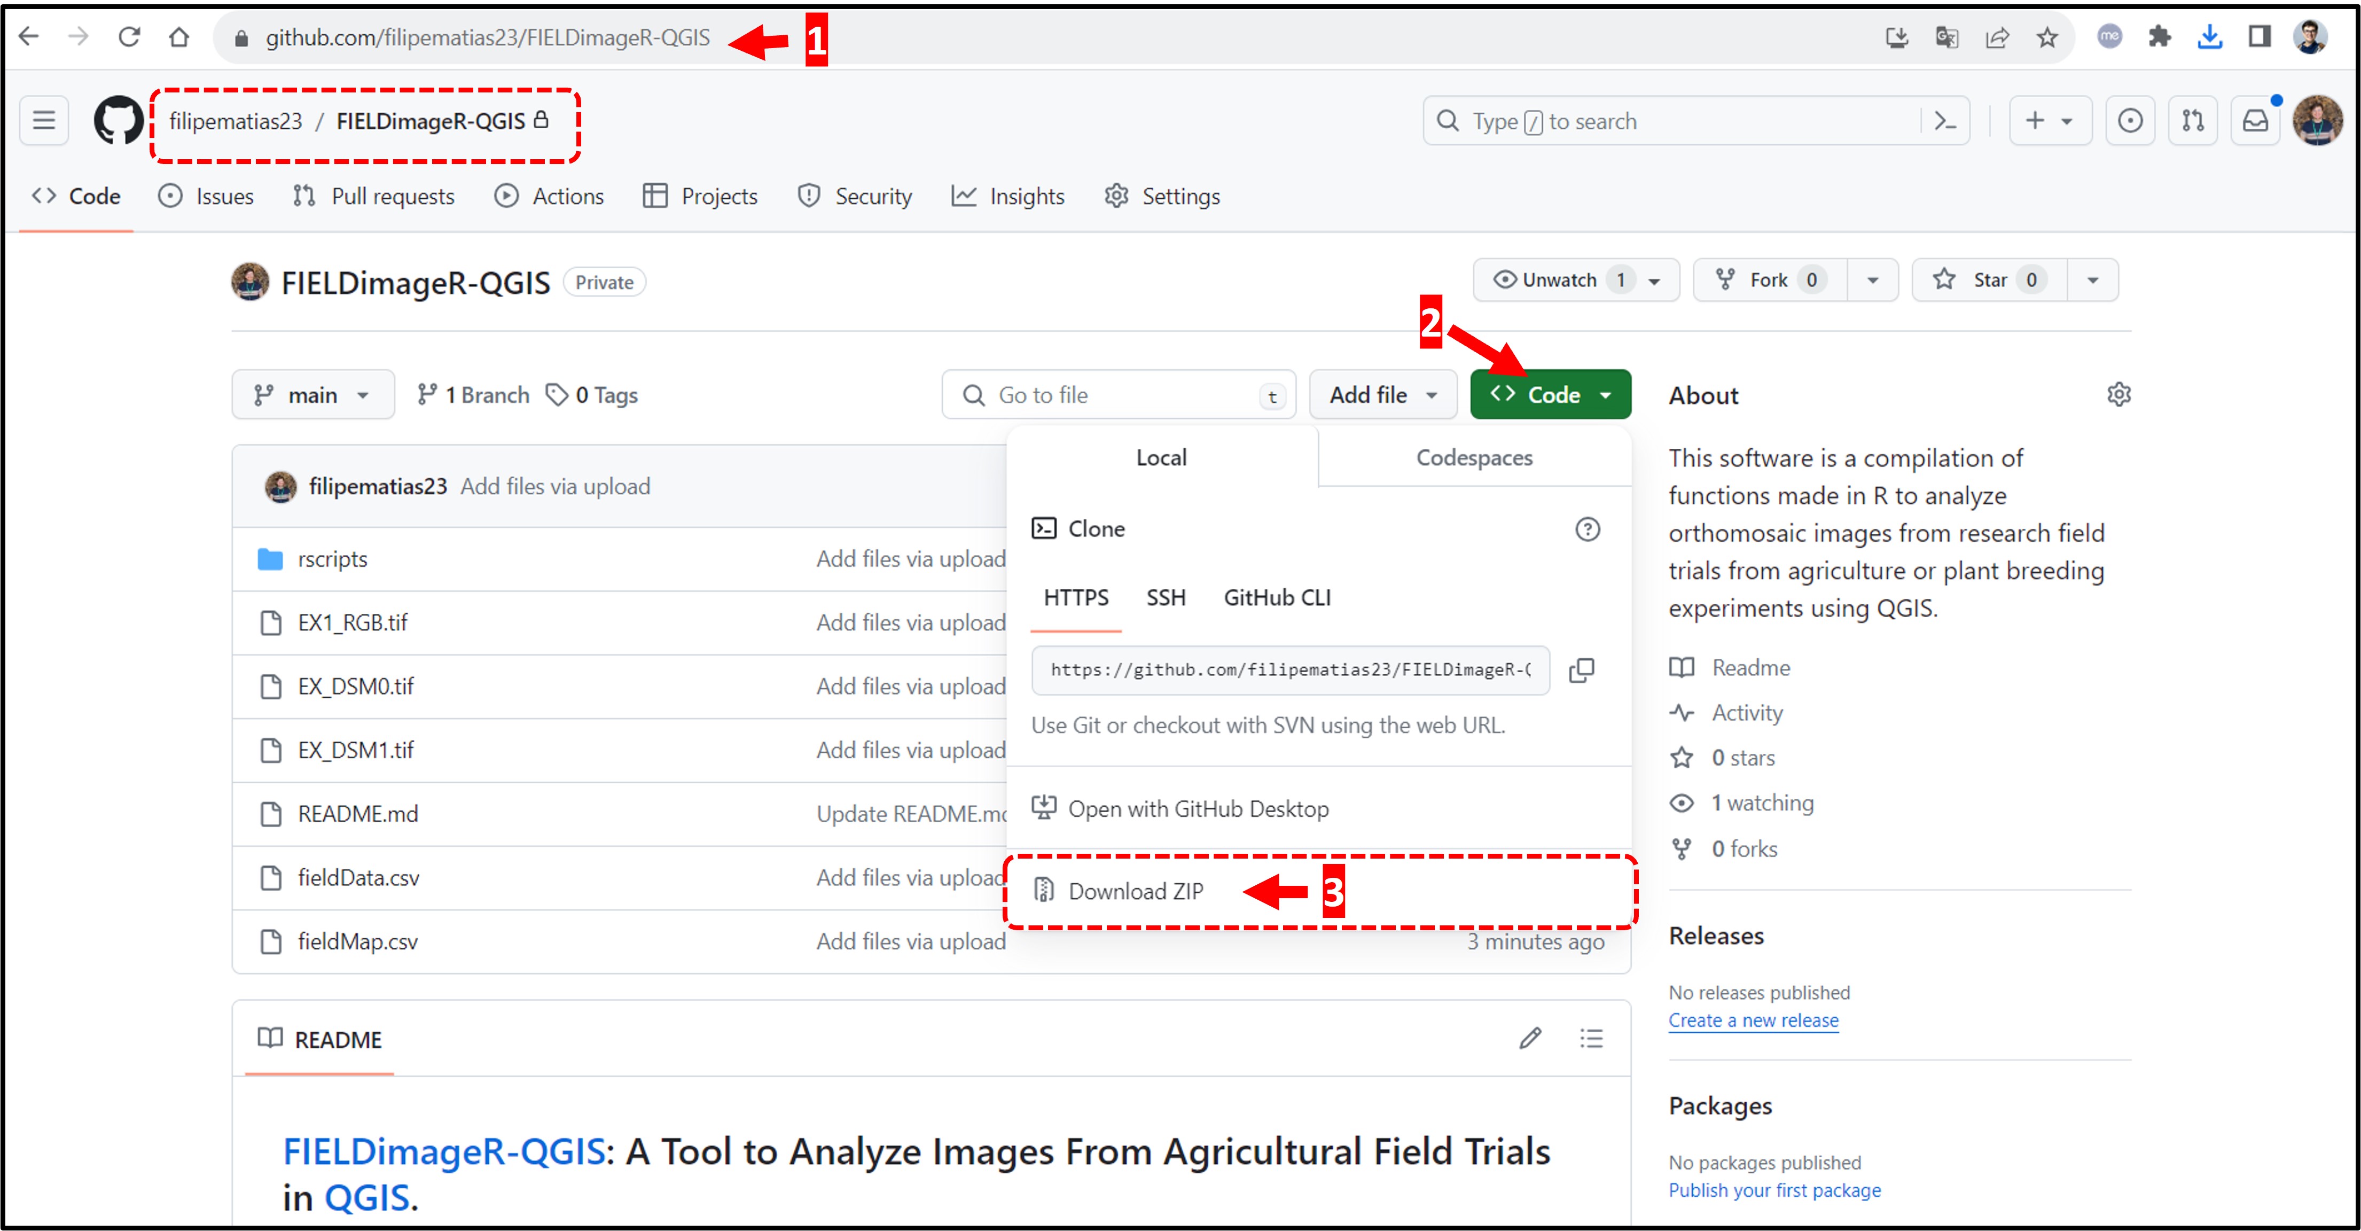This screenshot has height=1231, width=2361.
Task: Bookmark this page with the star icon
Action: [2046, 37]
